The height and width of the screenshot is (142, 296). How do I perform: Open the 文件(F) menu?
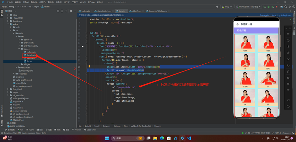[x=10, y=2]
